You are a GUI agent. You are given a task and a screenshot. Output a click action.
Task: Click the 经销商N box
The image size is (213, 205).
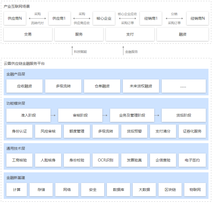198,18
